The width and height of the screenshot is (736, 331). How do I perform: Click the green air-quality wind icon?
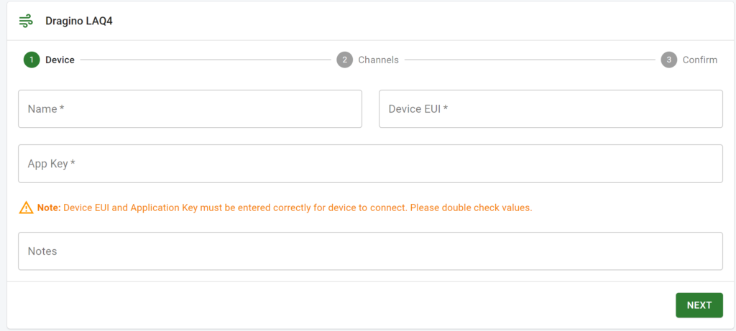tap(26, 21)
